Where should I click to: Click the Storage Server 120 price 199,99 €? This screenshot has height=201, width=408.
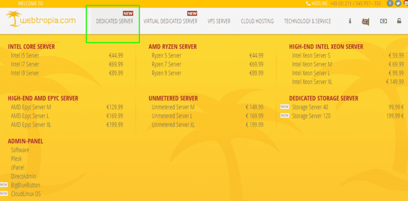(395, 116)
